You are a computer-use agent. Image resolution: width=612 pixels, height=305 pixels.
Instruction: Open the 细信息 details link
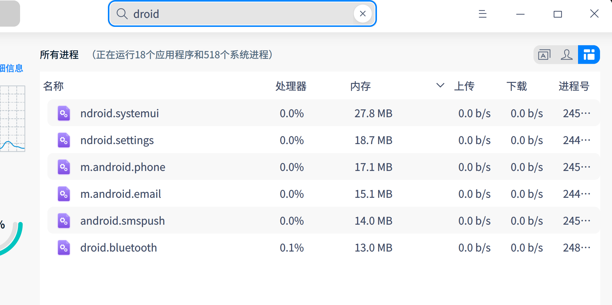(11, 68)
